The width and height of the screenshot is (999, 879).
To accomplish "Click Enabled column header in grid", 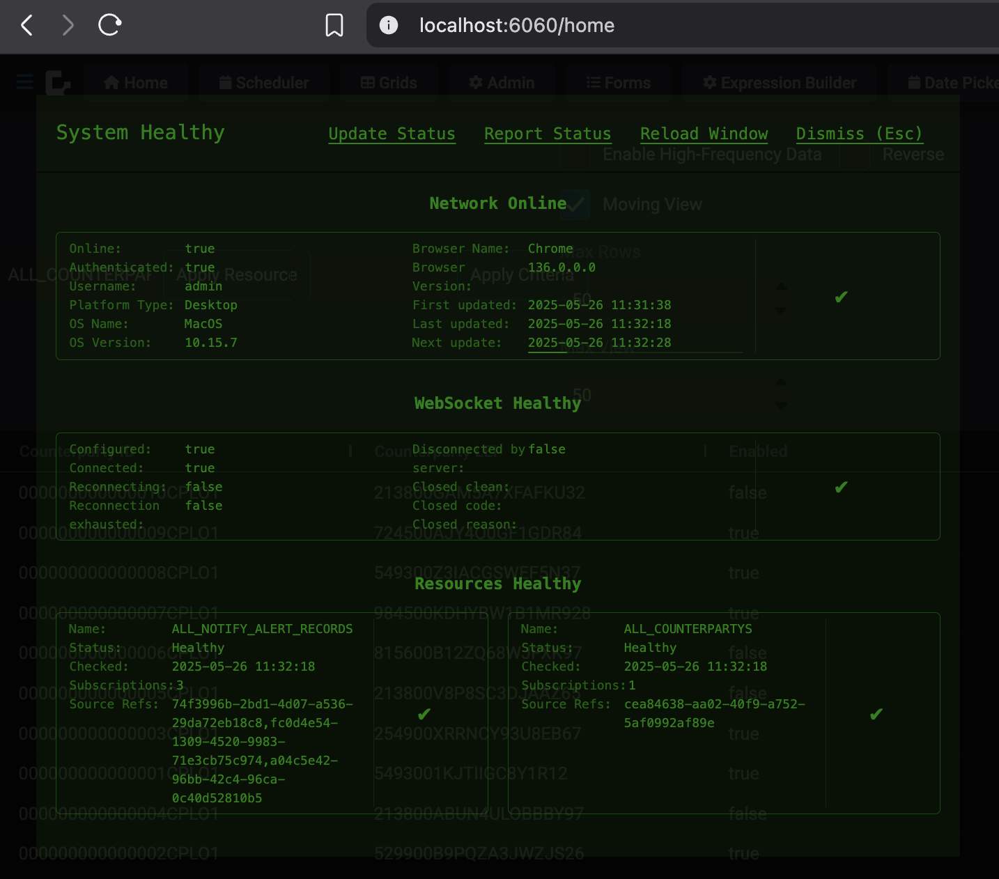I will pos(758,451).
